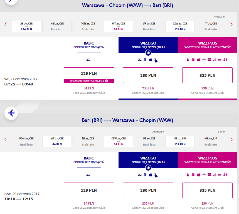The image size is (239, 214).
Task: Click return flight airplane circle icon
Action: coord(11,113)
